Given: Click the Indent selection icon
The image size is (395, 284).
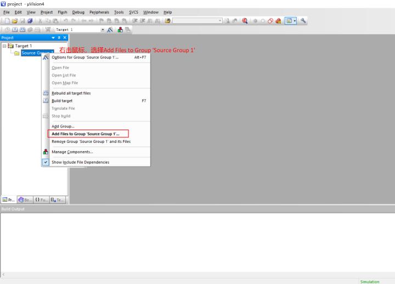Looking at the screenshot, I should (135, 21).
